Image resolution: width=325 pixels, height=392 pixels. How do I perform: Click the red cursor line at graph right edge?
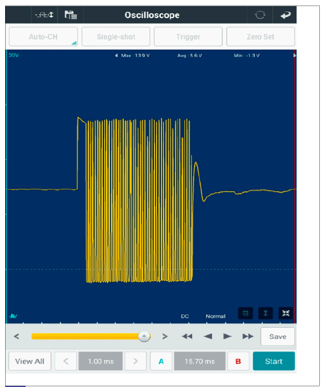(x=295, y=186)
